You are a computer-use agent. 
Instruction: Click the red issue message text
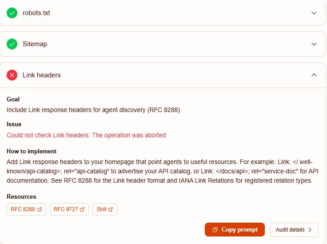pos(86,135)
